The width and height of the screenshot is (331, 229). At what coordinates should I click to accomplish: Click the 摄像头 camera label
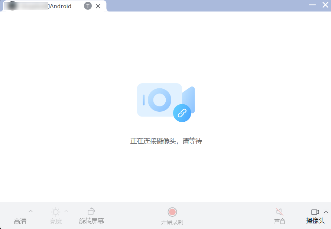315,221
